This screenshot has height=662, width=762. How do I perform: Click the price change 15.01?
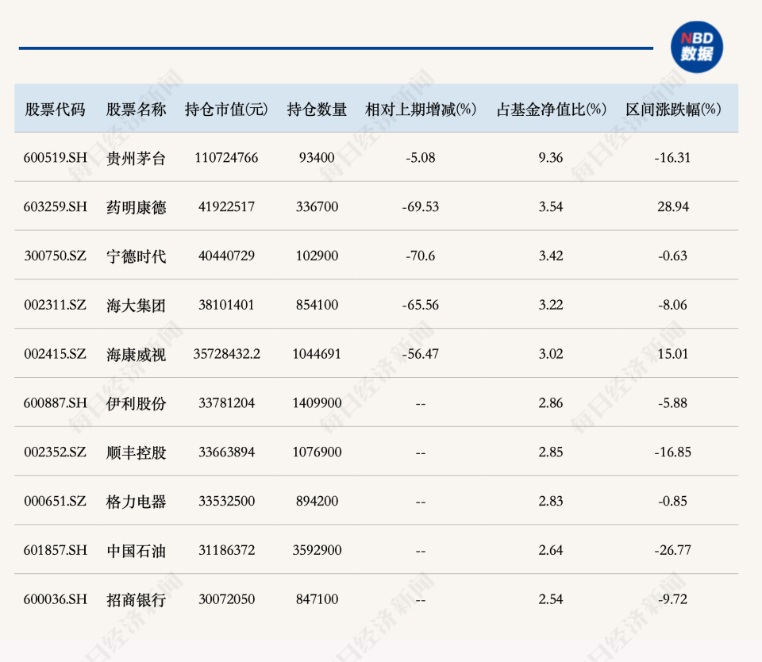tap(673, 354)
